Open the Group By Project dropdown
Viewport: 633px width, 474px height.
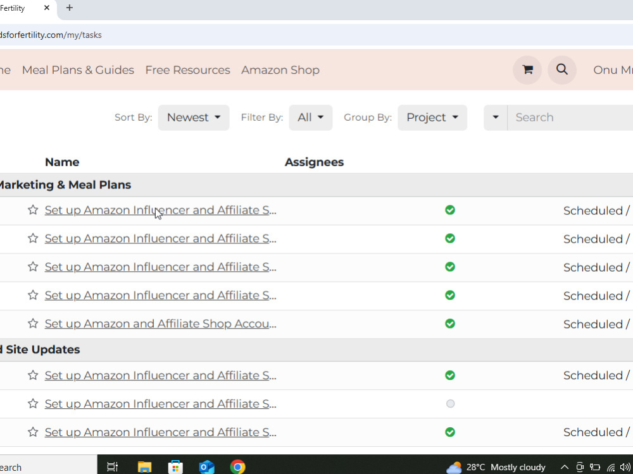pos(432,118)
